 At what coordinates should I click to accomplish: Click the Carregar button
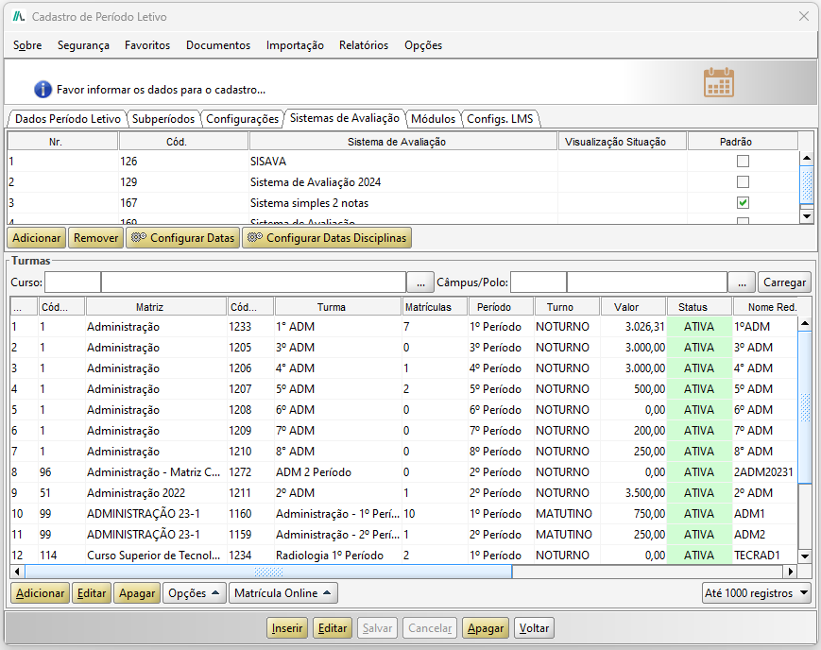pos(784,282)
